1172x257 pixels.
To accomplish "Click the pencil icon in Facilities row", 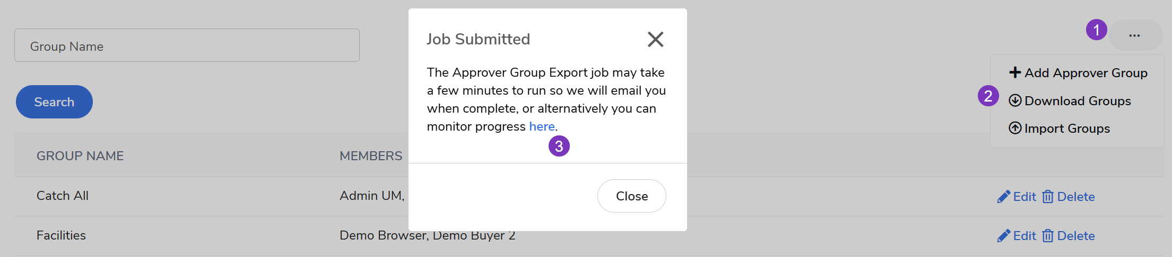I will pyautogui.click(x=1003, y=236).
